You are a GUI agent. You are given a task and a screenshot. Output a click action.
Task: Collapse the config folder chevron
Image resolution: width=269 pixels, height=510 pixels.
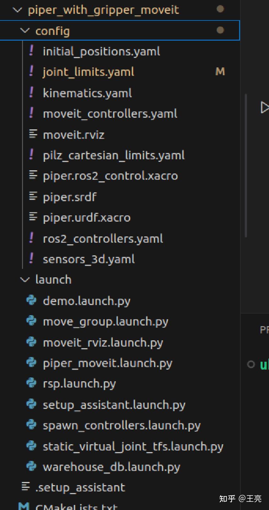[25, 31]
